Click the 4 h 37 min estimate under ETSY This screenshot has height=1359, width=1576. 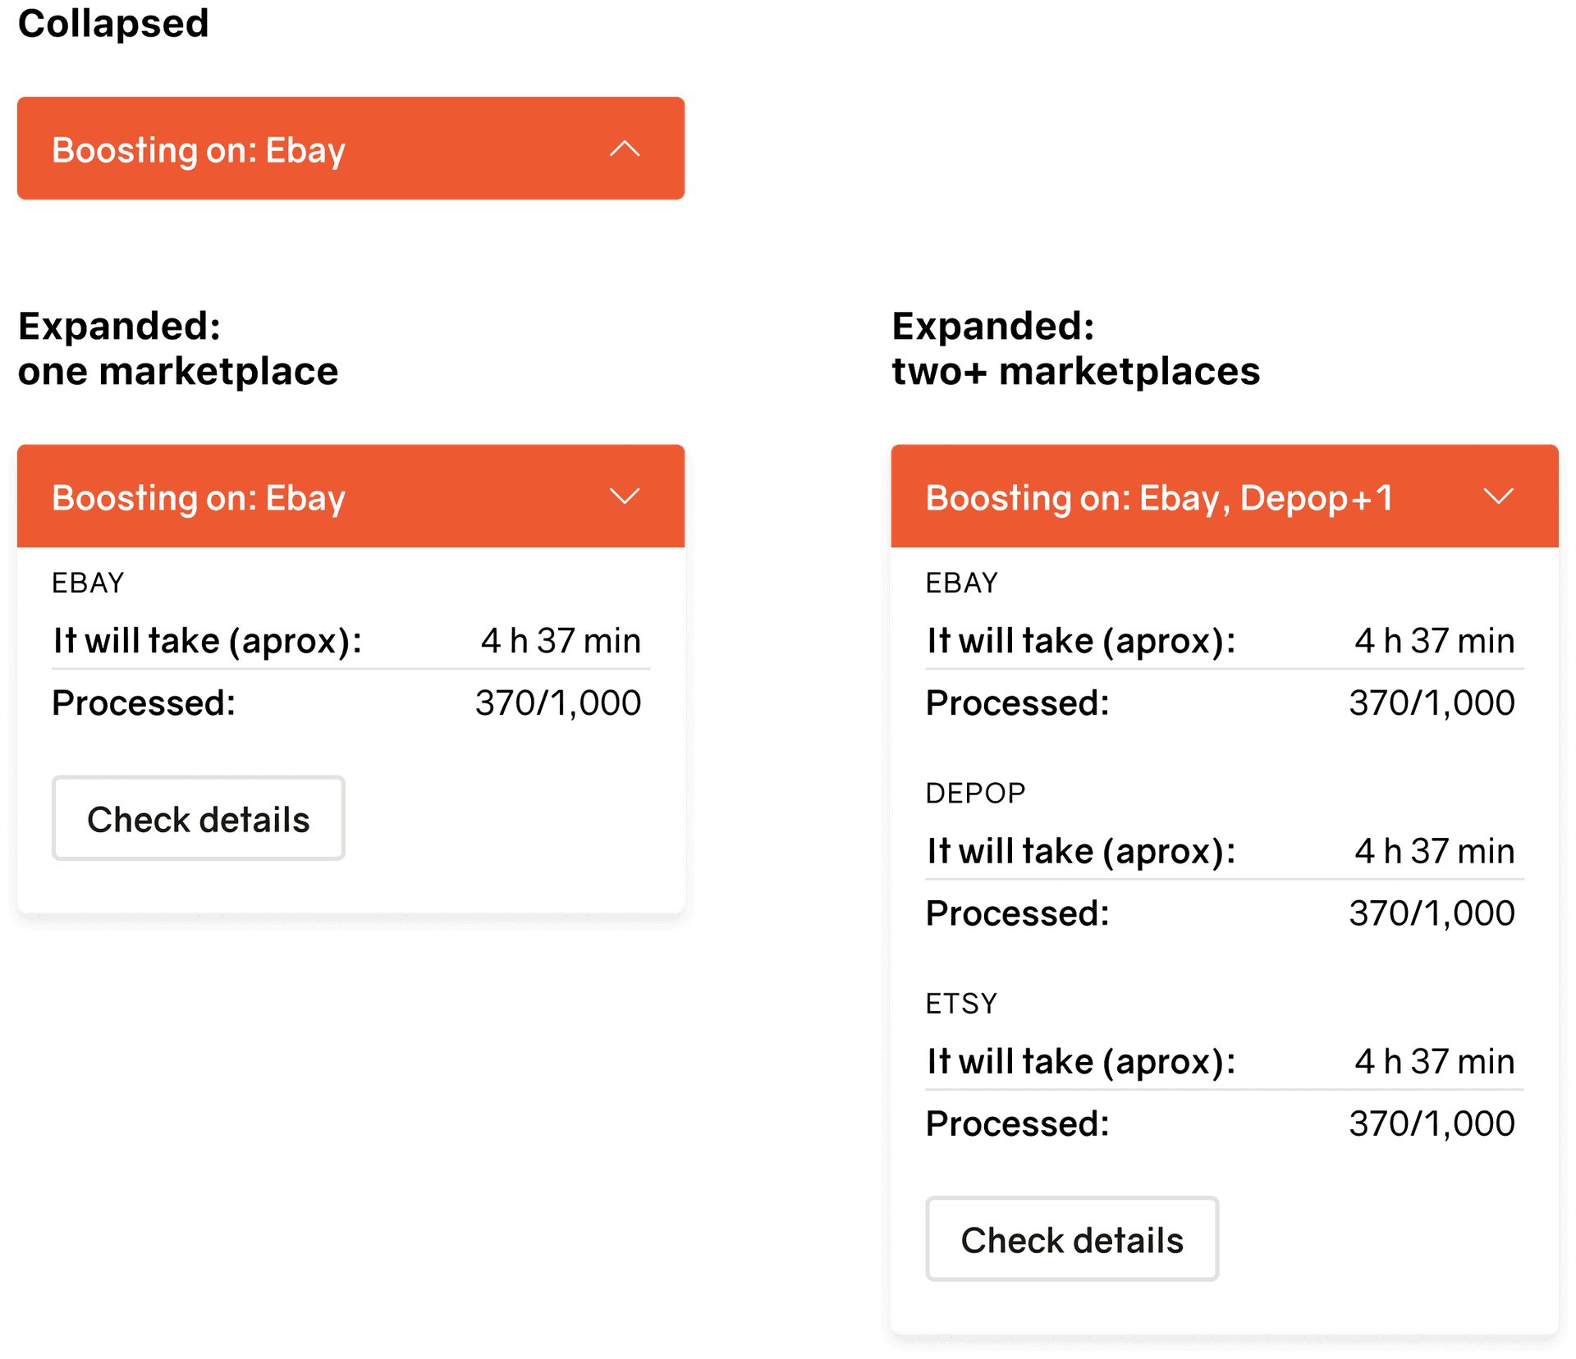click(1434, 1061)
